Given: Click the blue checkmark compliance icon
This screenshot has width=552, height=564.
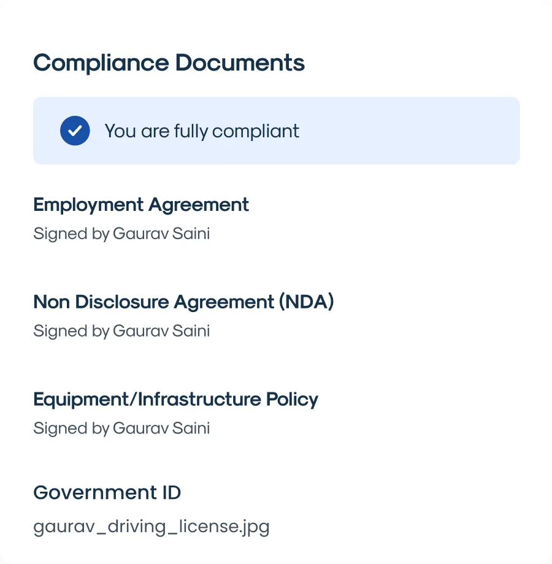Looking at the screenshot, I should (75, 131).
